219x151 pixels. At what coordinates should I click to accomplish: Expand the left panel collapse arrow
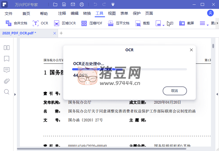click(x=15, y=94)
